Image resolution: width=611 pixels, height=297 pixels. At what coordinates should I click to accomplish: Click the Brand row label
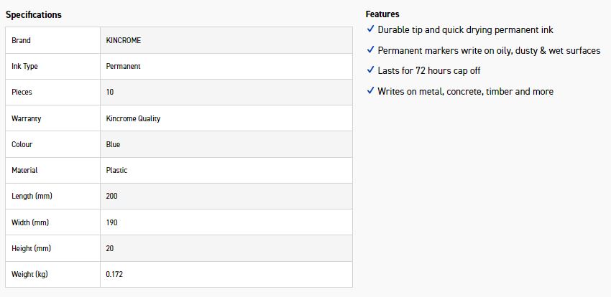[x=21, y=40]
